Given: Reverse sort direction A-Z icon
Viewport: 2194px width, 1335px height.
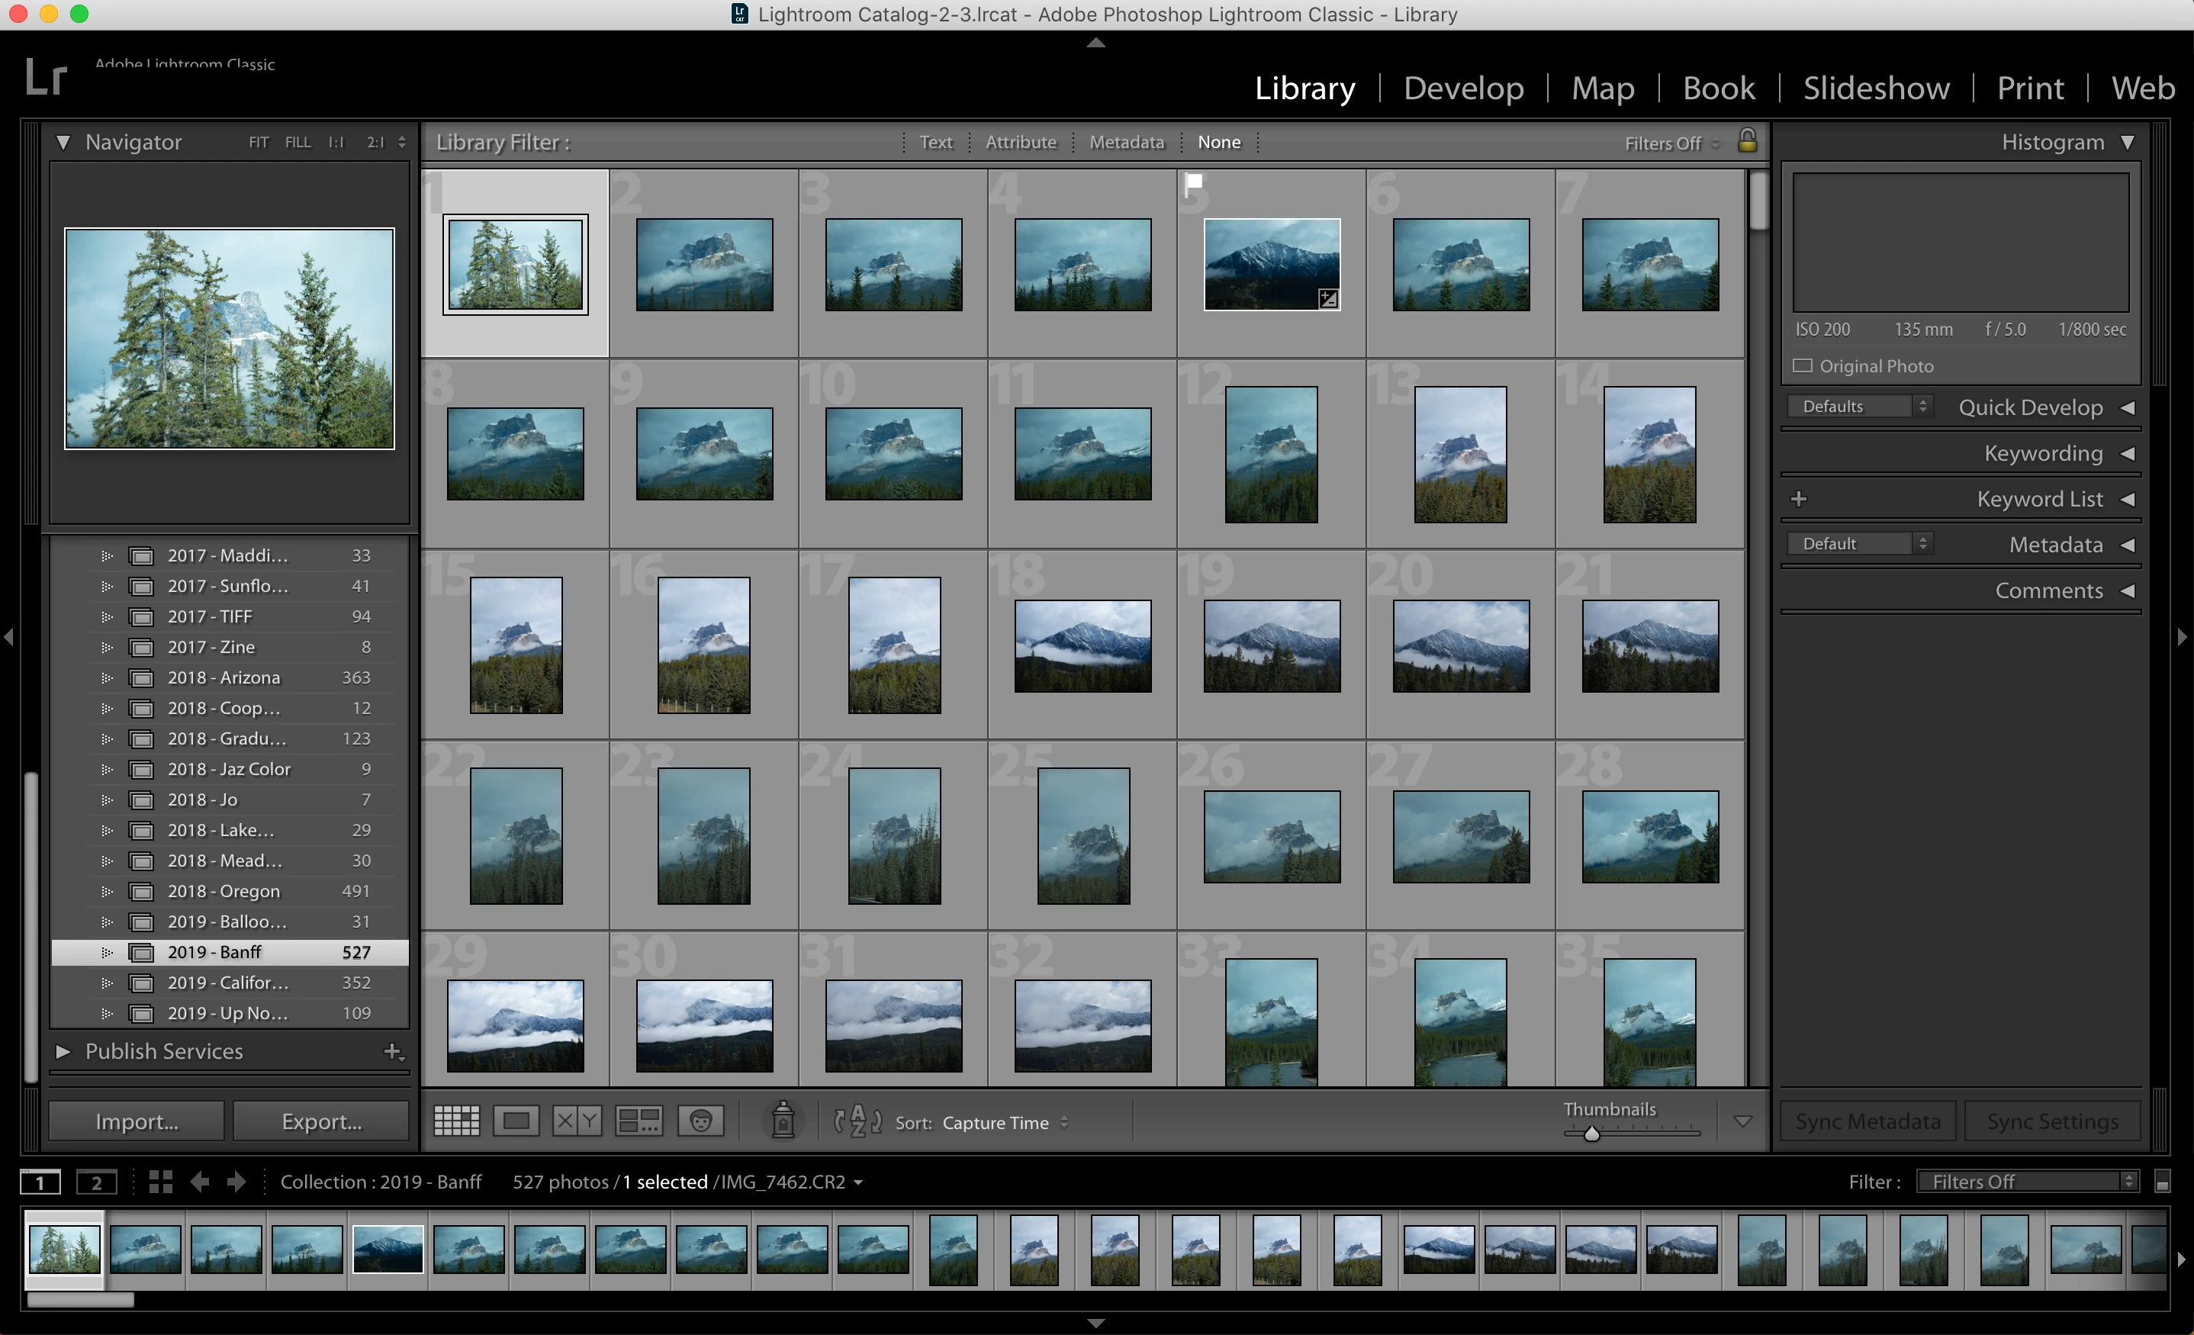Looking at the screenshot, I should tap(857, 1121).
